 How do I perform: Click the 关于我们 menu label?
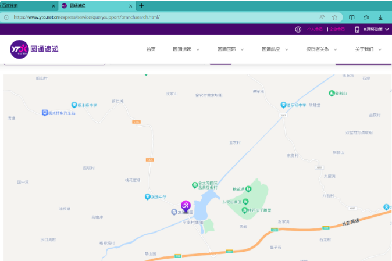click(x=364, y=49)
